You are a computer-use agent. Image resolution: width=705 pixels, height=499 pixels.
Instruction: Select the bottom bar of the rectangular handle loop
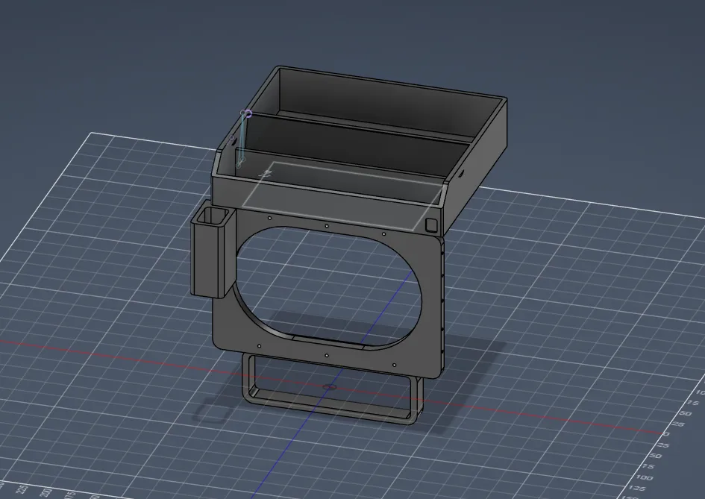coord(329,408)
